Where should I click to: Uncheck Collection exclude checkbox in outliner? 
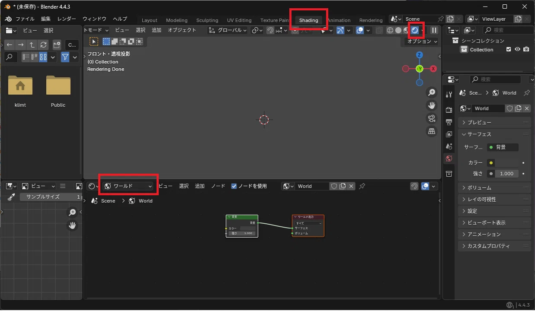(x=509, y=50)
